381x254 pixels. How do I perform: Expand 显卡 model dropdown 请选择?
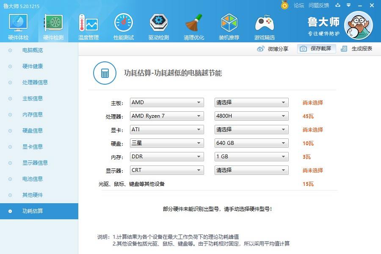251,129
